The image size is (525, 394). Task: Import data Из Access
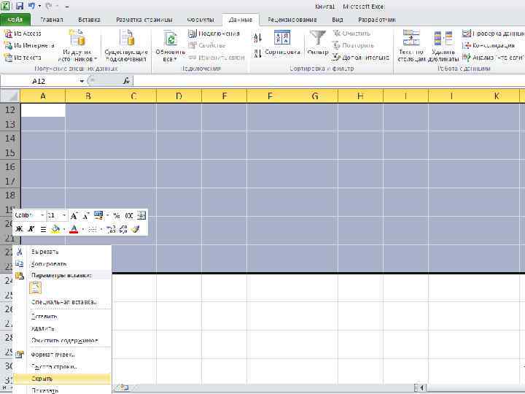pos(23,34)
